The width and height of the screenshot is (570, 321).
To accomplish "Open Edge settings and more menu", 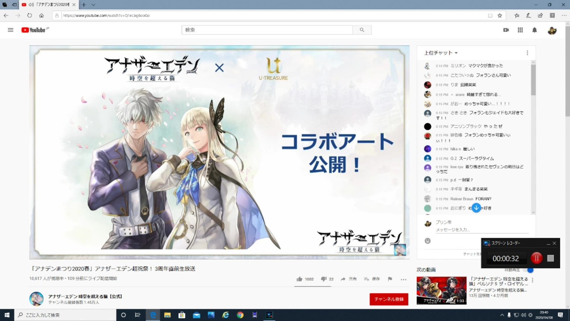I will pyautogui.click(x=564, y=15).
